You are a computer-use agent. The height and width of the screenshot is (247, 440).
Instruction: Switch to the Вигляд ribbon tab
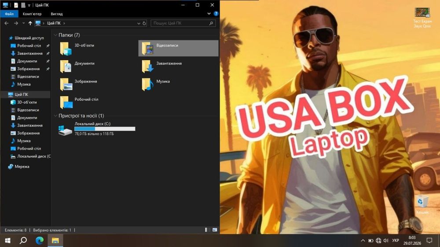click(57, 14)
